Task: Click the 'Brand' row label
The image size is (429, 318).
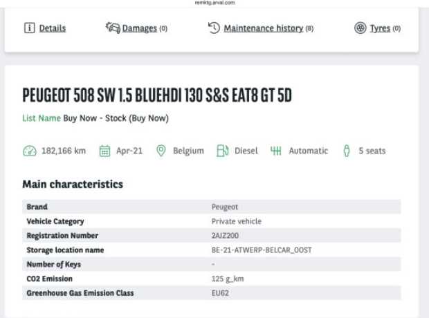Action: 37,207
